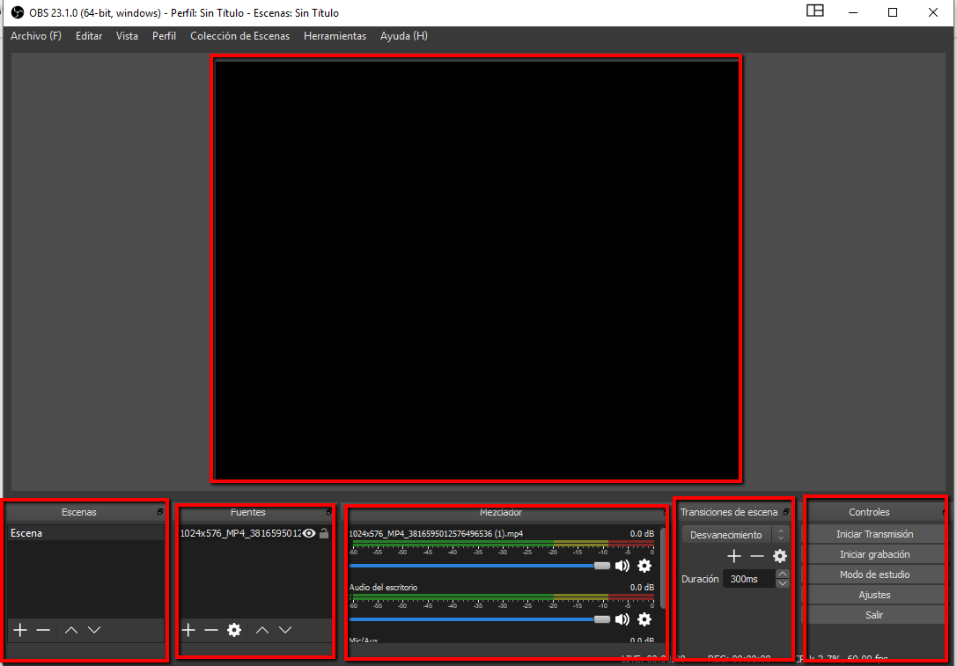
Task: Click the OBS logo in title bar
Action: [18, 12]
